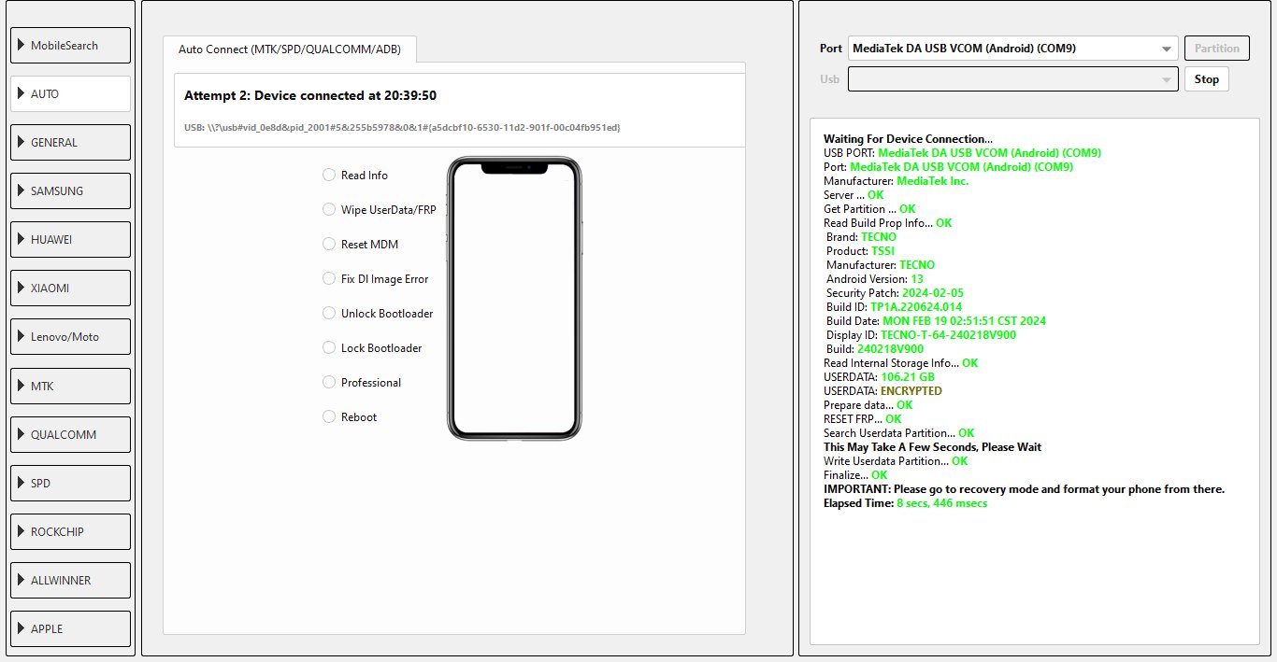This screenshot has height=662, width=1277.
Task: Click 'This May Take A Few Seconds' line
Action: (932, 447)
